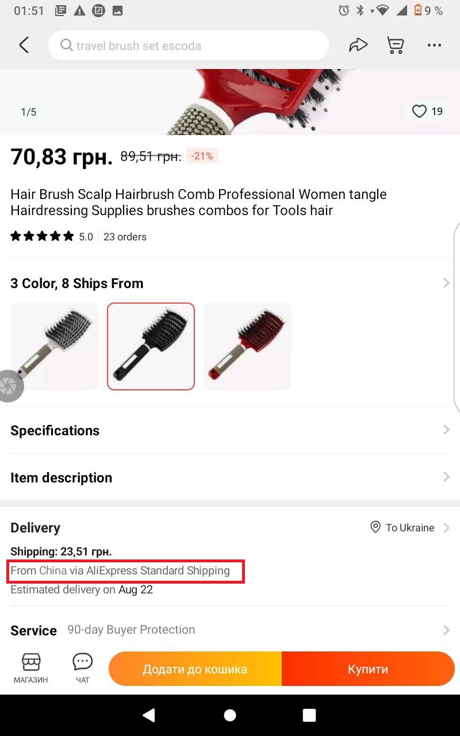Open the three-dot overflow menu

434,45
